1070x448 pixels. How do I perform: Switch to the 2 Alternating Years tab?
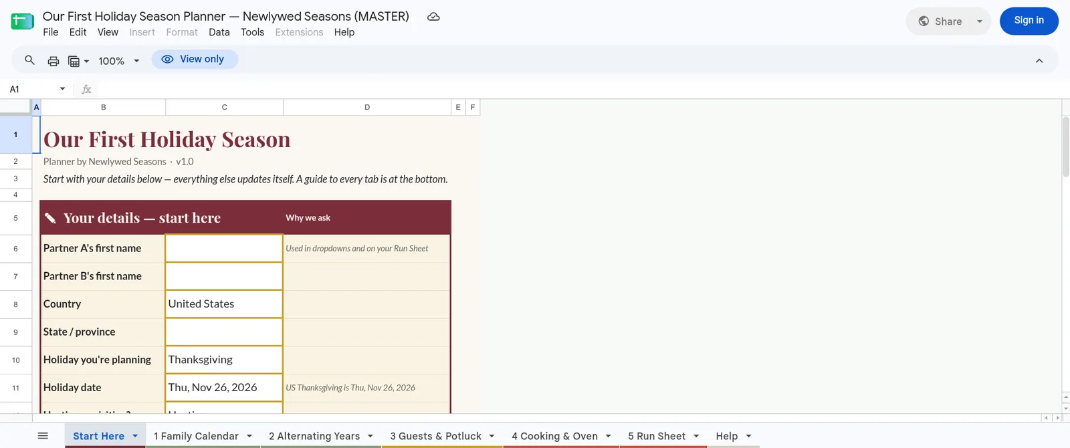pos(314,436)
